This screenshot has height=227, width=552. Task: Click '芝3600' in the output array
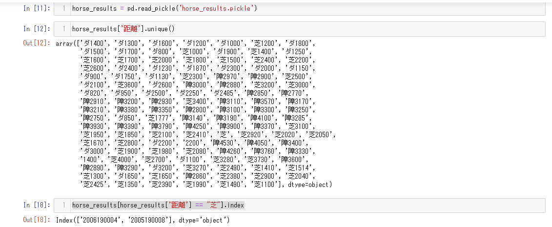tap(128, 85)
